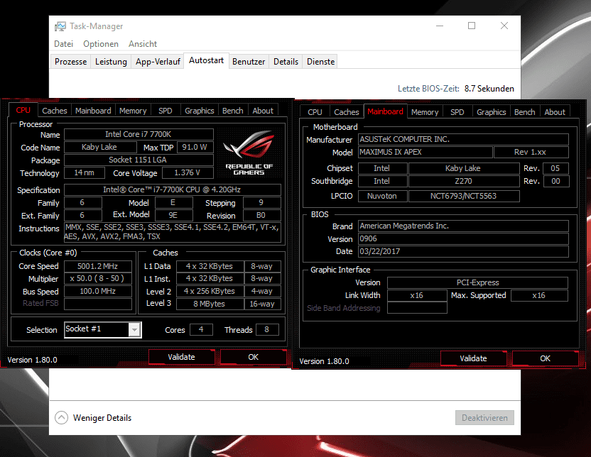Click Validate in left CPU-Z window
Viewport: 591px width, 457px height.
(181, 357)
